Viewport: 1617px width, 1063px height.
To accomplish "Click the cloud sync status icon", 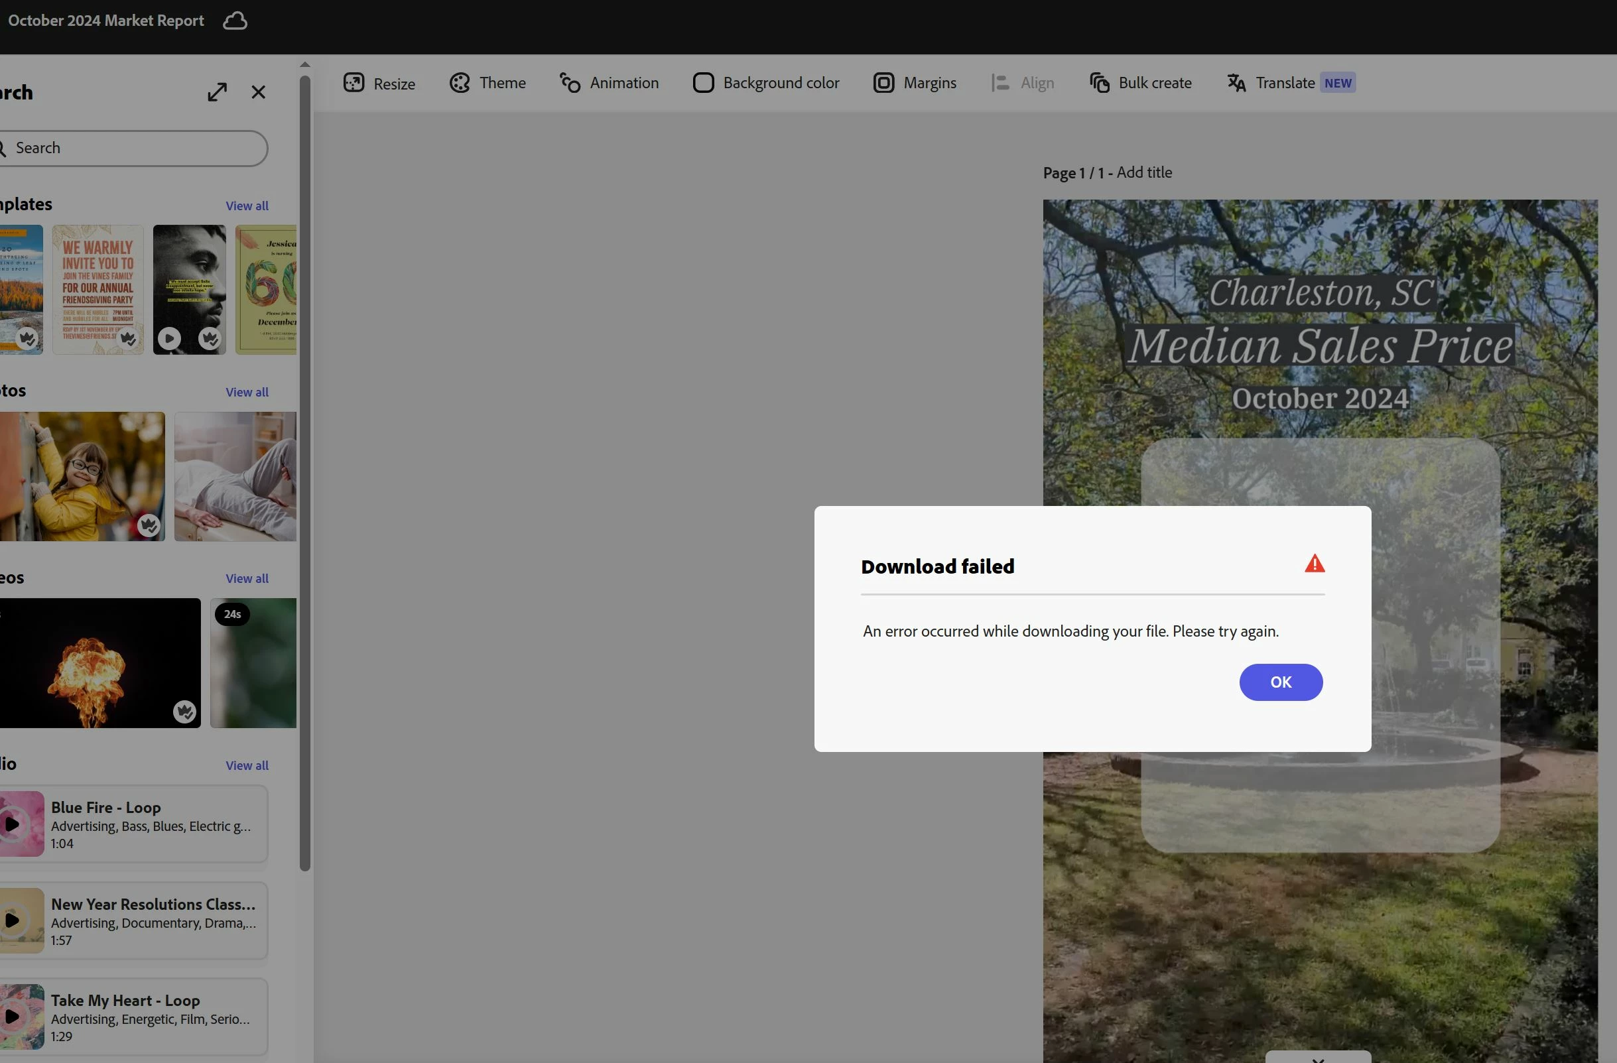I will [235, 21].
